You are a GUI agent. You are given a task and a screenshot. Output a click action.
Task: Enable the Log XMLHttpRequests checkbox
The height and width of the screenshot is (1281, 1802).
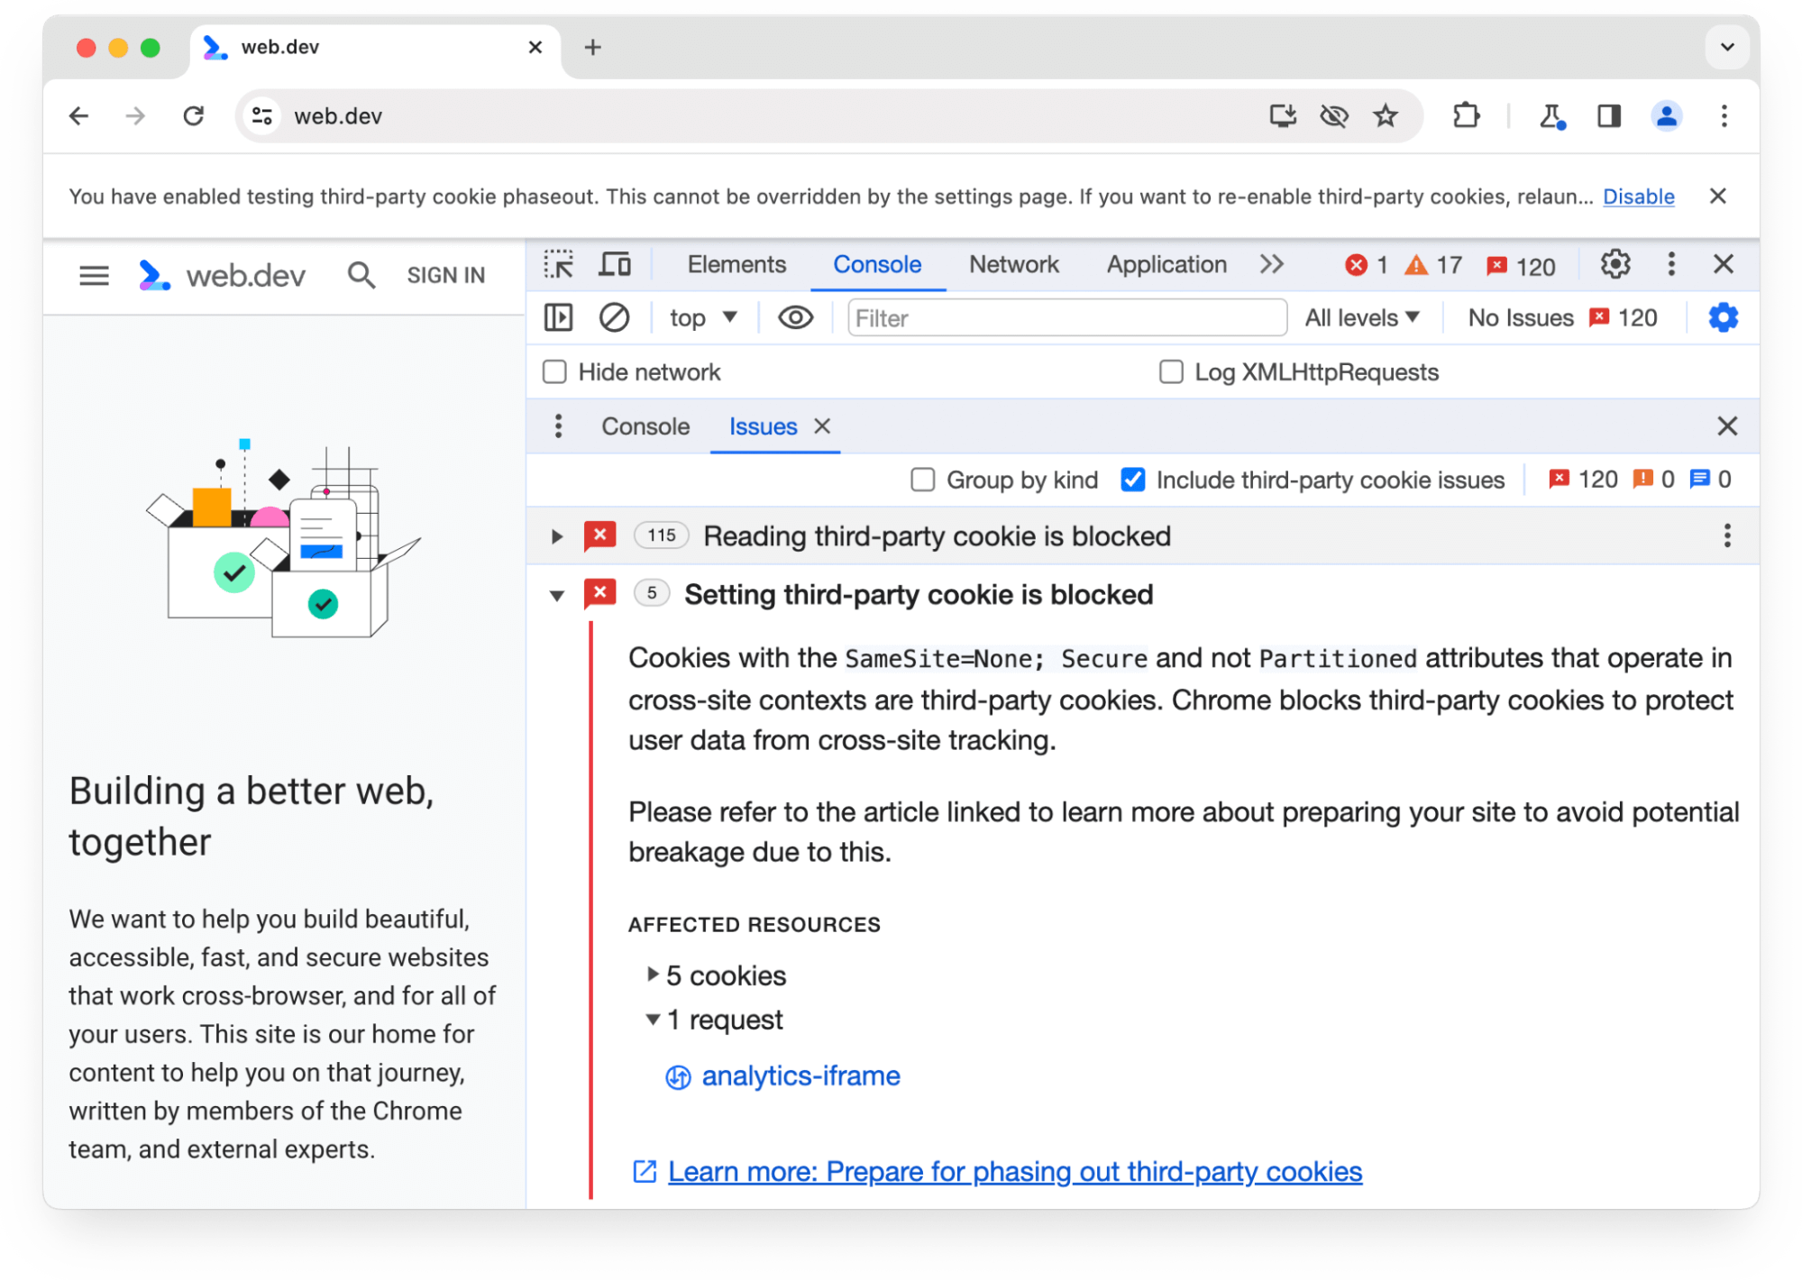pos(1170,371)
